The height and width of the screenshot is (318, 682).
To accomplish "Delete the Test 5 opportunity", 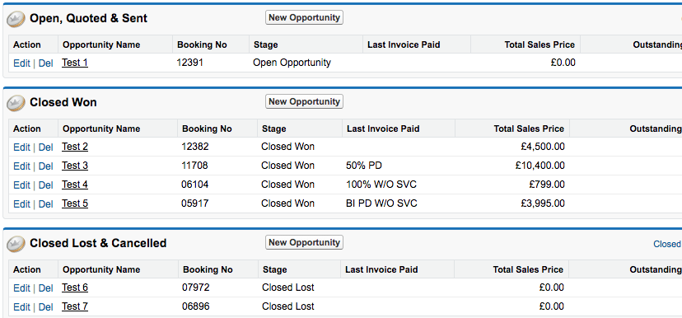I will click(45, 204).
